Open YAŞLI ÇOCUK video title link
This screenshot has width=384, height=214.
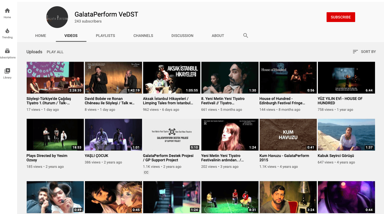click(96, 156)
